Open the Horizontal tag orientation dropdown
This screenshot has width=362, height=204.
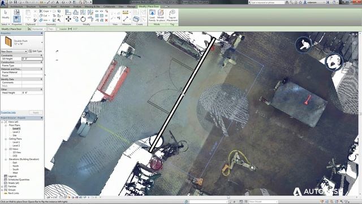click(38, 29)
